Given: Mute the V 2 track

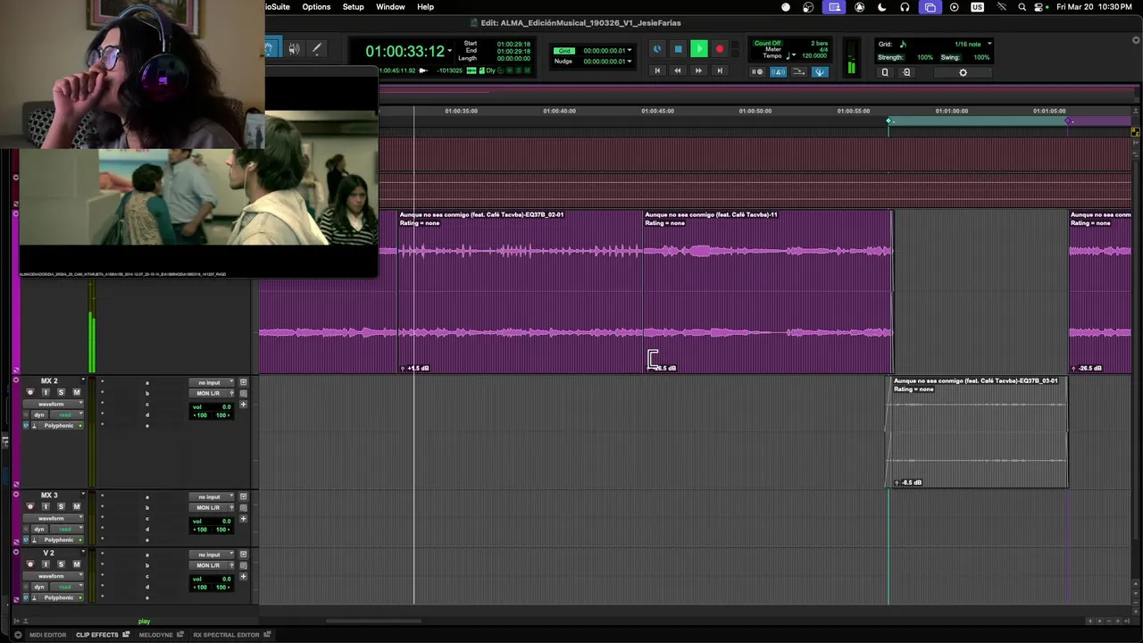Looking at the screenshot, I should pos(77,564).
